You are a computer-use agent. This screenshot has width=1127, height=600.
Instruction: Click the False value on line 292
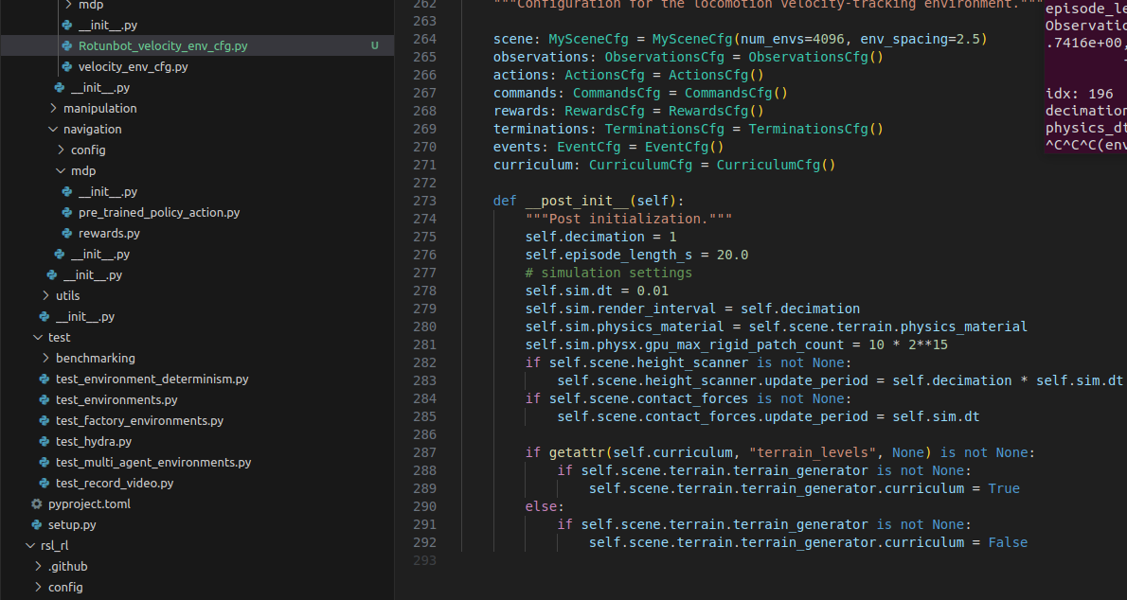click(x=1008, y=541)
